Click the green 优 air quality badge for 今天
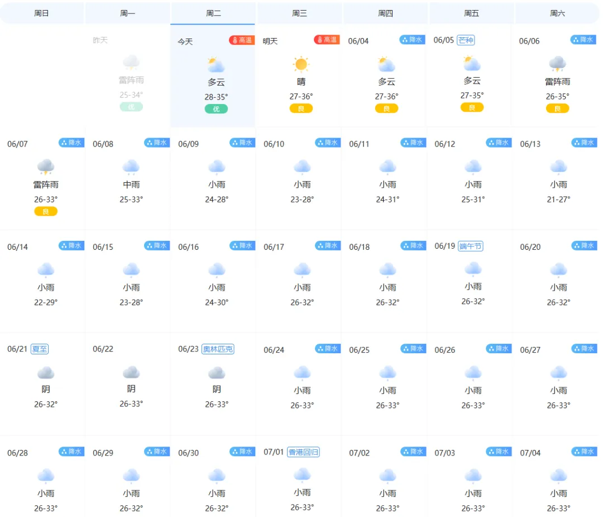 tap(216, 109)
